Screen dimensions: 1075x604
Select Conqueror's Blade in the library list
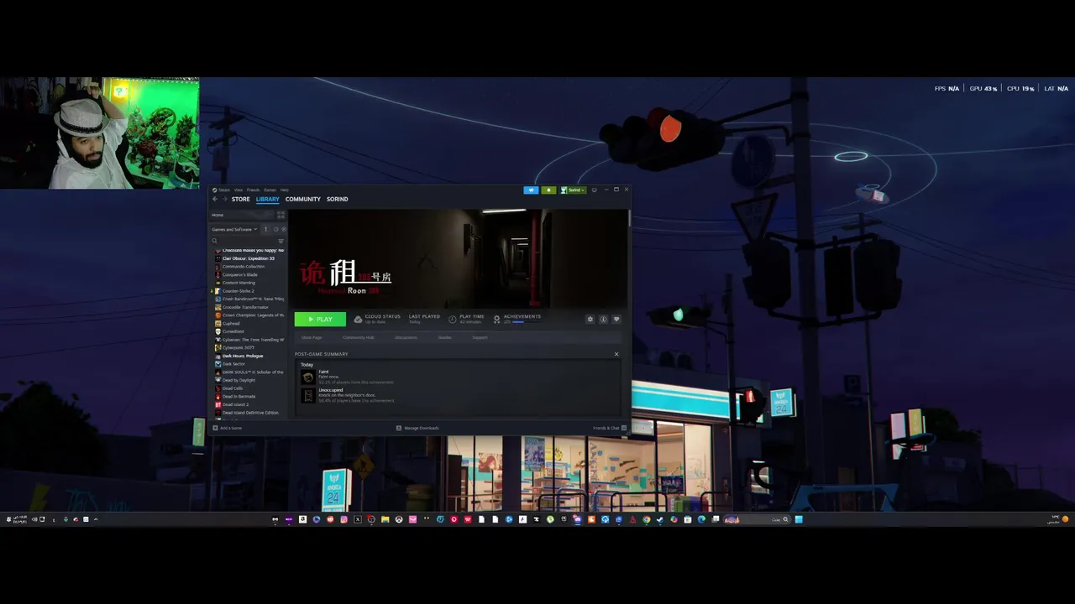[240, 274]
